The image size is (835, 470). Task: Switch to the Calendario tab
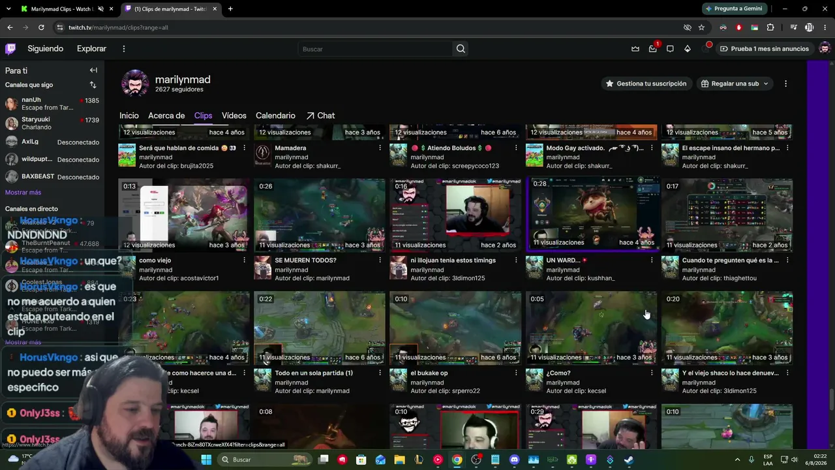tap(275, 116)
